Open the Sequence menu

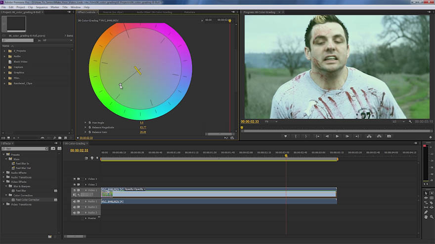pos(42,7)
